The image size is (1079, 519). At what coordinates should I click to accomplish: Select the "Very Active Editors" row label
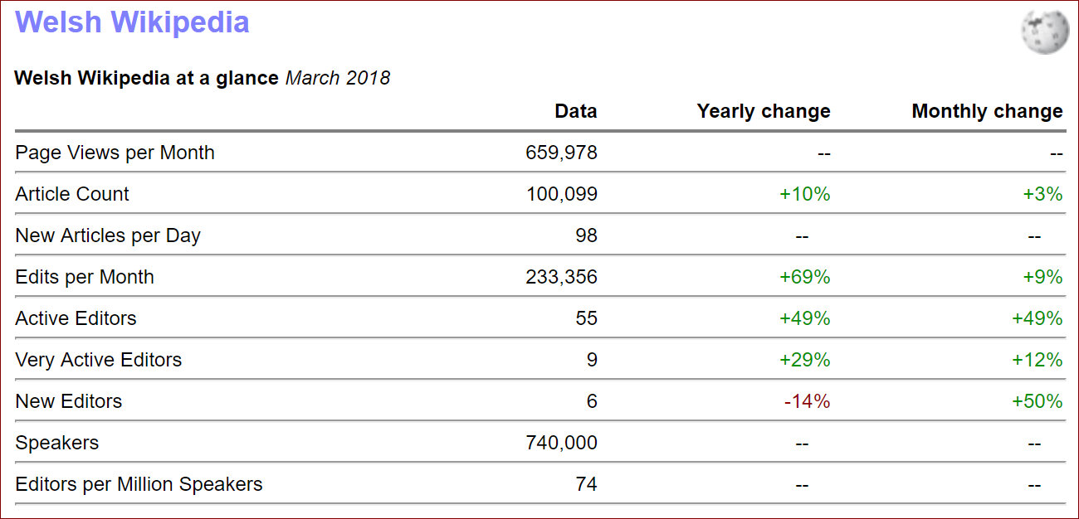[99, 360]
